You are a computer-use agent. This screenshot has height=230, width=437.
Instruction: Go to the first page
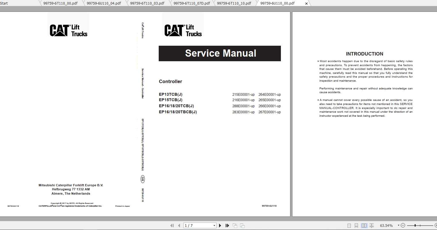pos(172,225)
